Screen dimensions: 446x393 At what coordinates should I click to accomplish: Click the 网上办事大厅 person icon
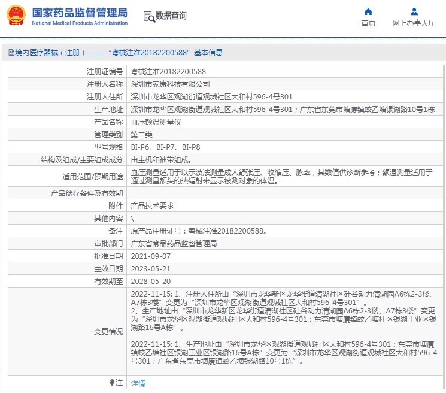[x=414, y=12]
